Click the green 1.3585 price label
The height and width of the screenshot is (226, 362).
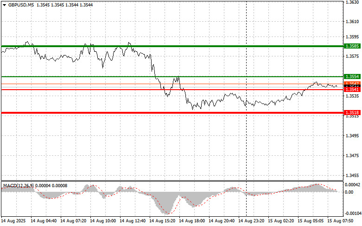[x=351, y=46]
